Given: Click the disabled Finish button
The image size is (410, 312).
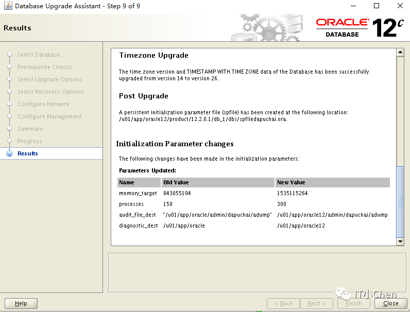Looking at the screenshot, I should point(354,303).
